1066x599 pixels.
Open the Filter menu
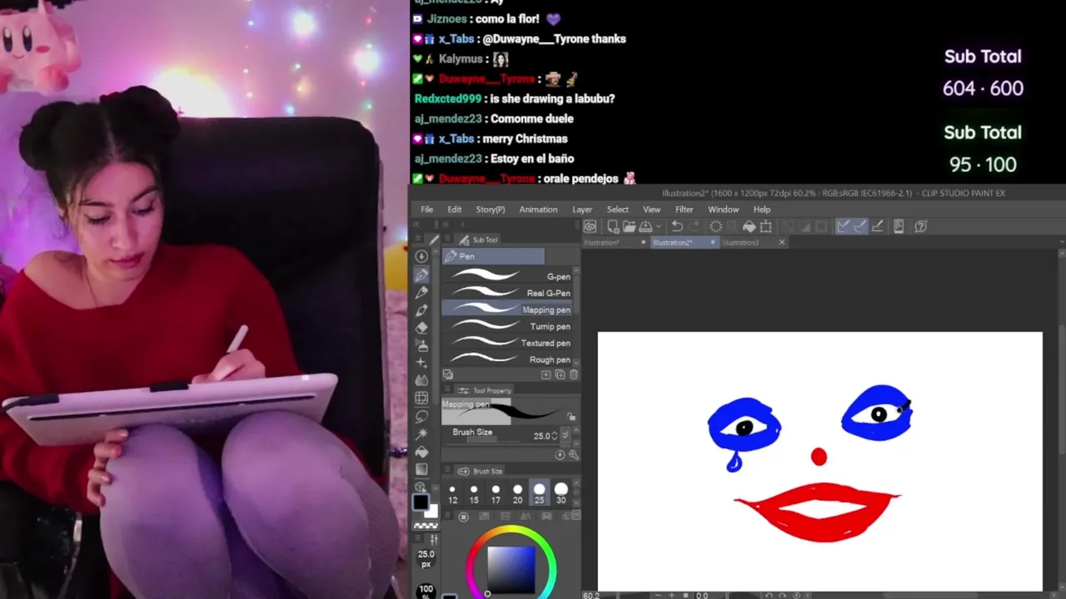[x=684, y=209]
